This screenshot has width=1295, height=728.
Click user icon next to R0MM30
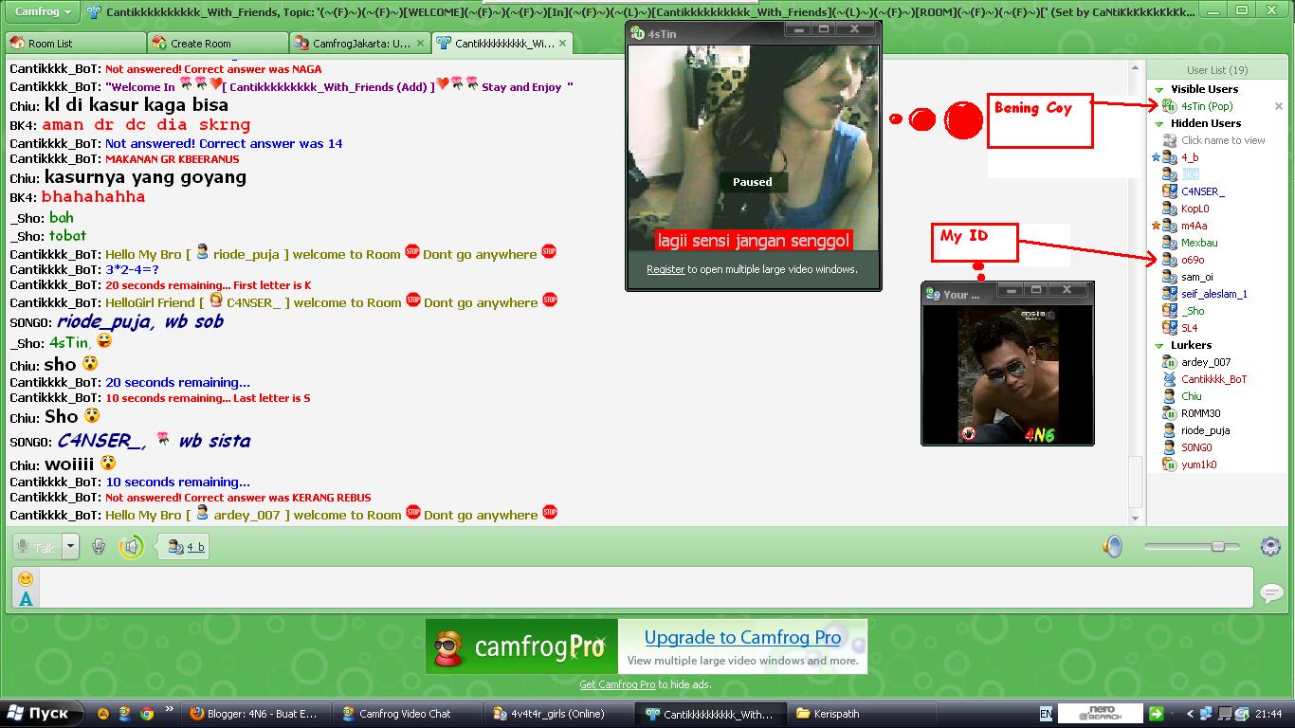[1170, 413]
